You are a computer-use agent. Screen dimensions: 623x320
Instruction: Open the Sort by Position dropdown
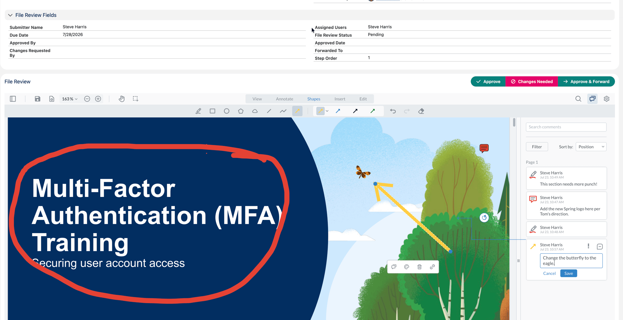(x=591, y=147)
